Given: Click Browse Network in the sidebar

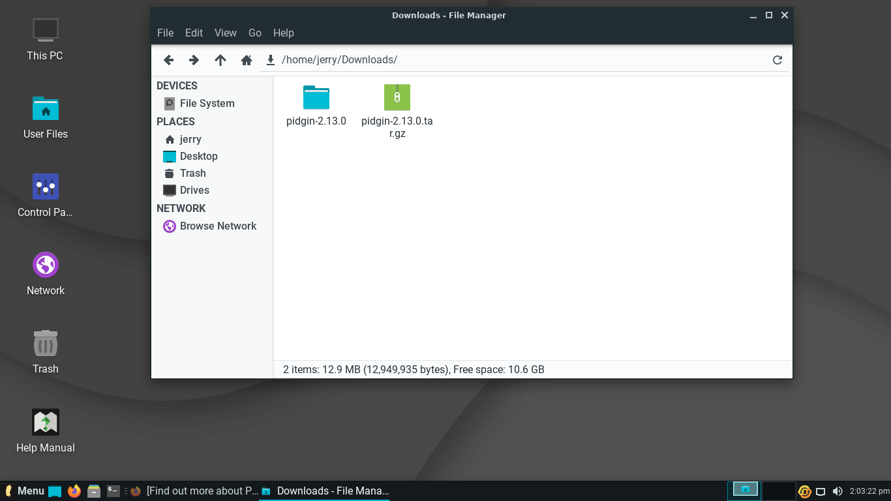Looking at the screenshot, I should tap(218, 226).
